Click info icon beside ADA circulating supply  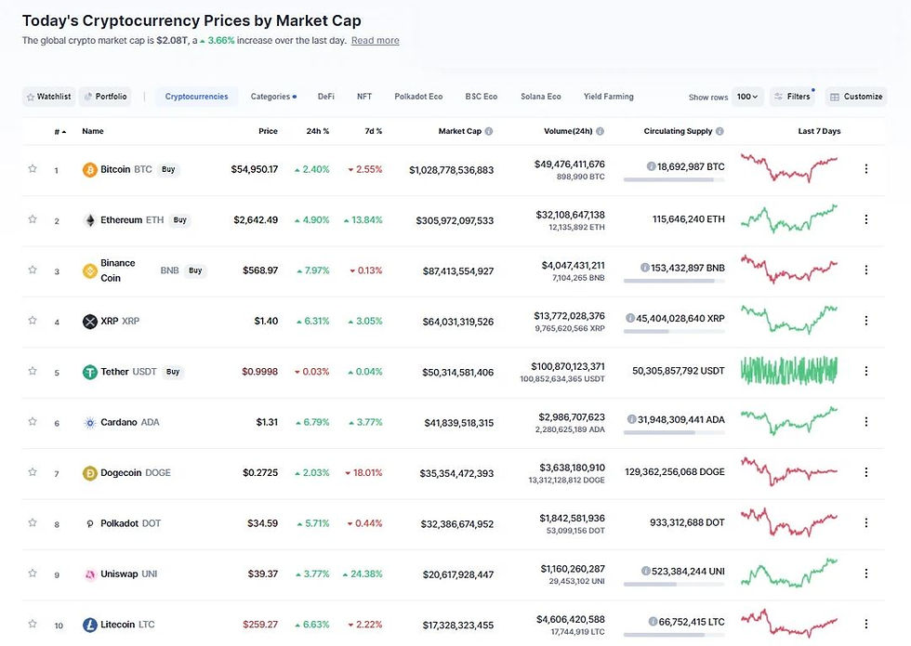pyautogui.click(x=631, y=419)
